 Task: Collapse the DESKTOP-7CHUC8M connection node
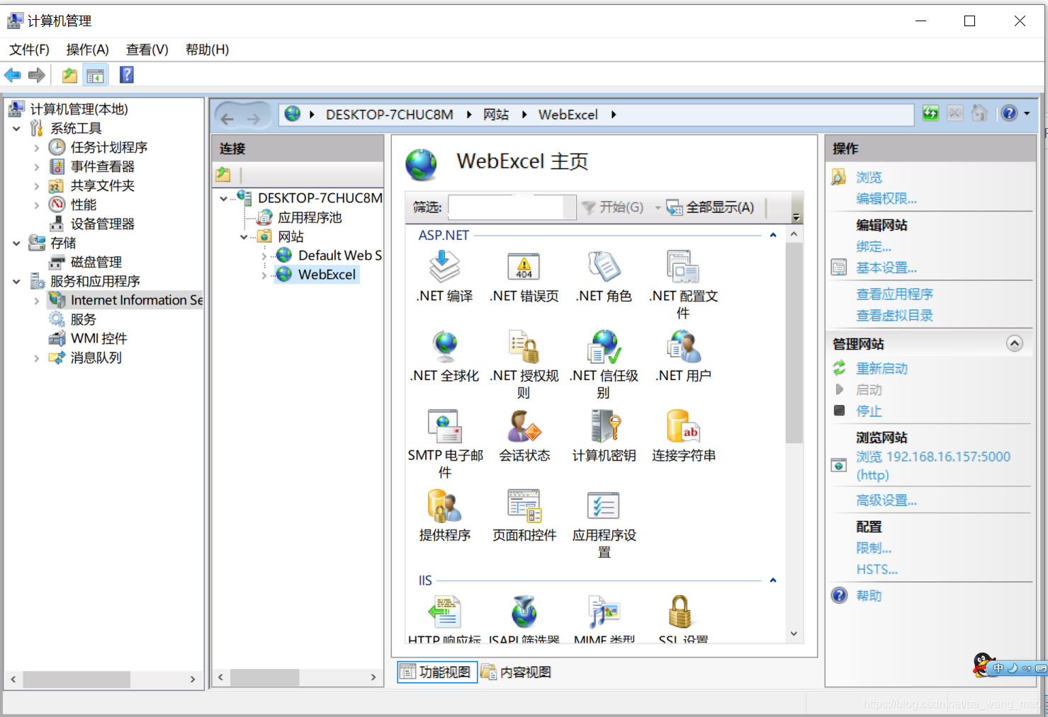click(x=224, y=198)
